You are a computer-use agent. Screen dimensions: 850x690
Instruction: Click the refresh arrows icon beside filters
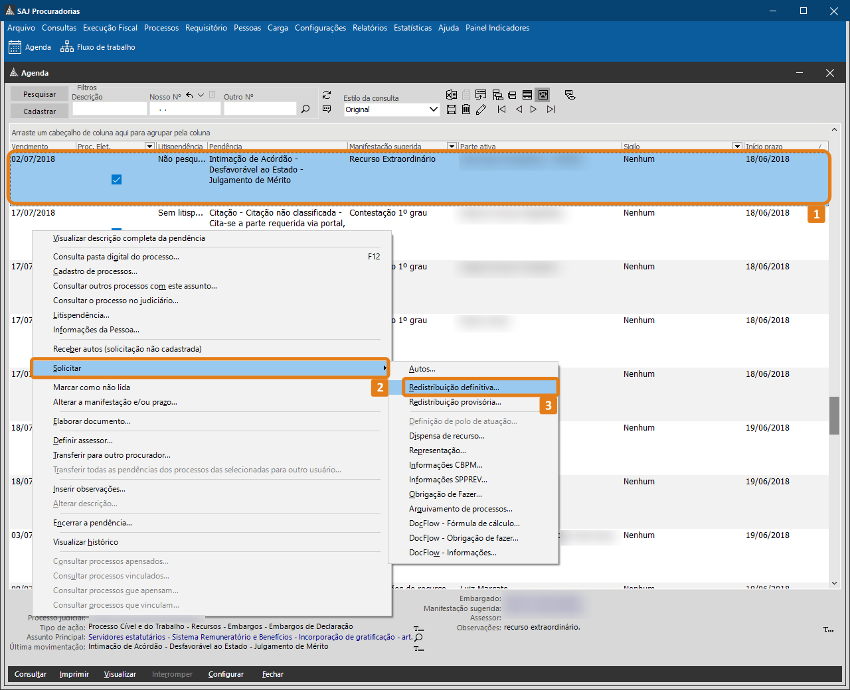pyautogui.click(x=327, y=96)
